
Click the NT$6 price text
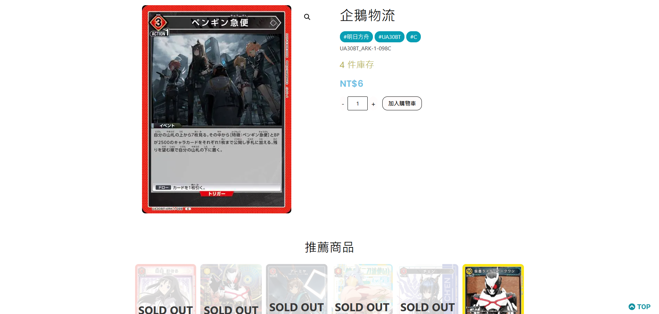(x=351, y=84)
